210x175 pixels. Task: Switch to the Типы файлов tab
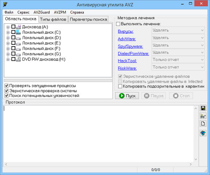(53, 19)
